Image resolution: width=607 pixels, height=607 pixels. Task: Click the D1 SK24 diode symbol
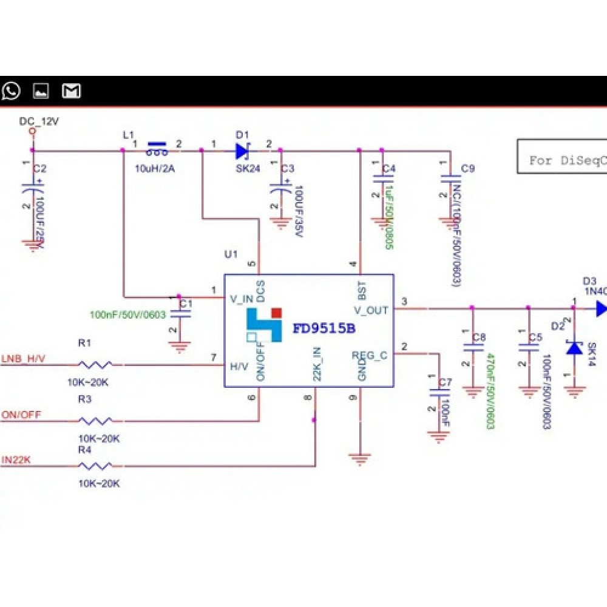point(243,150)
